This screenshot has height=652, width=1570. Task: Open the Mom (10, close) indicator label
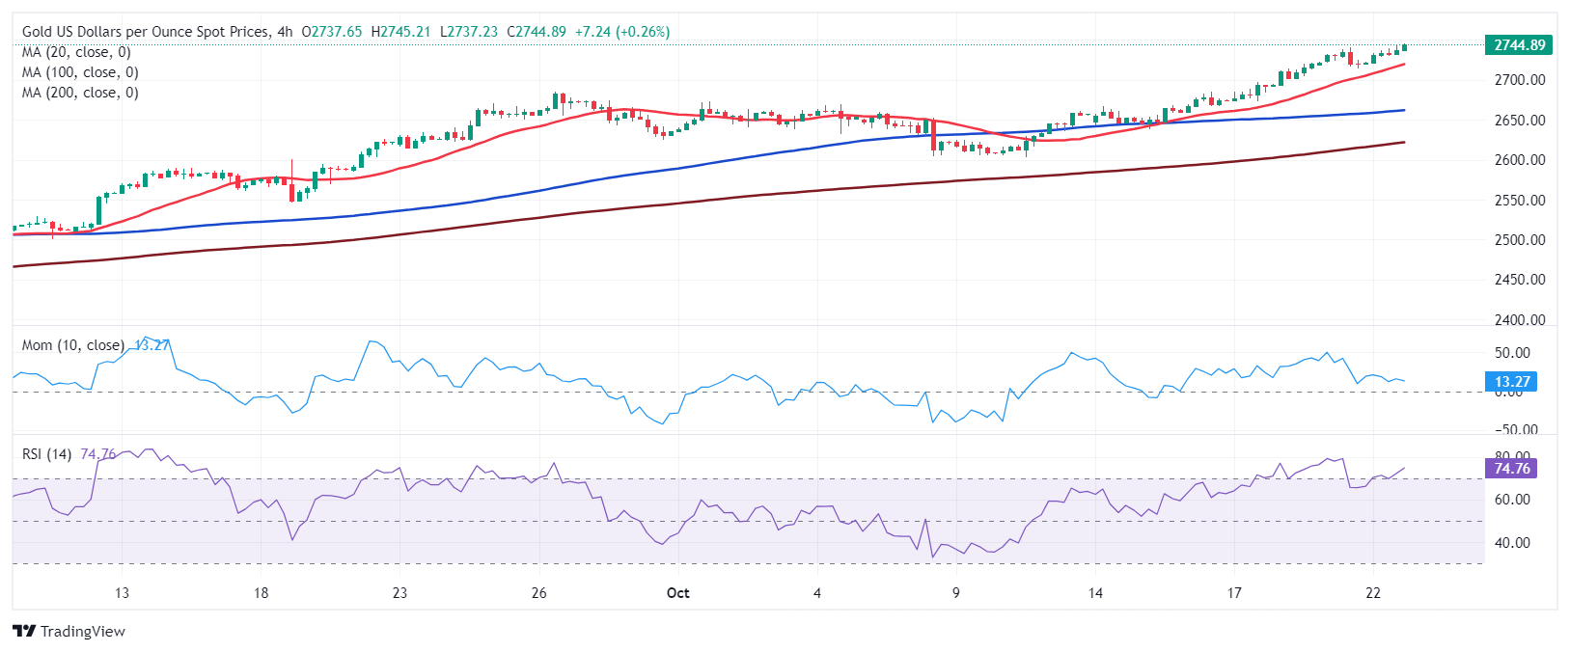[73, 345]
